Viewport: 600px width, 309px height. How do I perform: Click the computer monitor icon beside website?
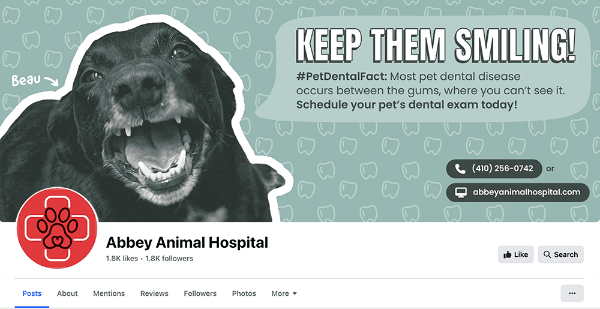click(460, 193)
